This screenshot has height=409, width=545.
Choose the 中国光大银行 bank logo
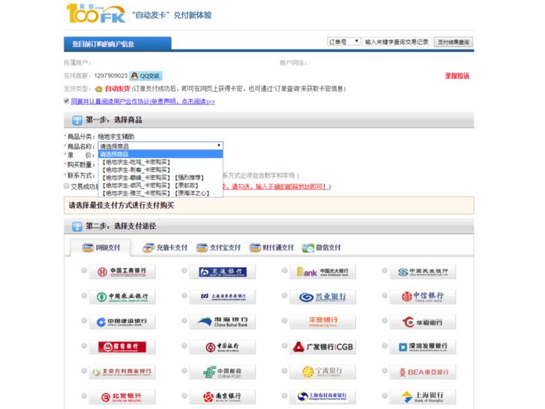click(x=323, y=272)
